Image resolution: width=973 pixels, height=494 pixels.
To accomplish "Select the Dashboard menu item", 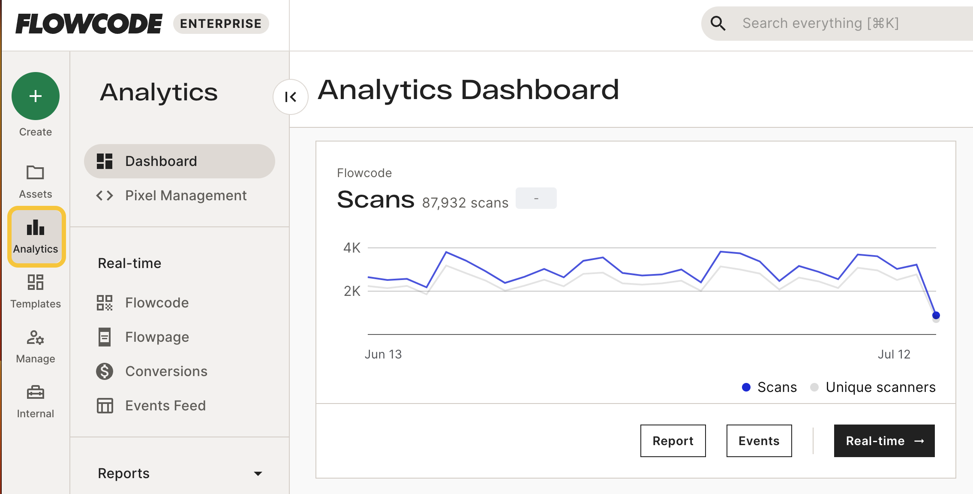I will click(179, 161).
